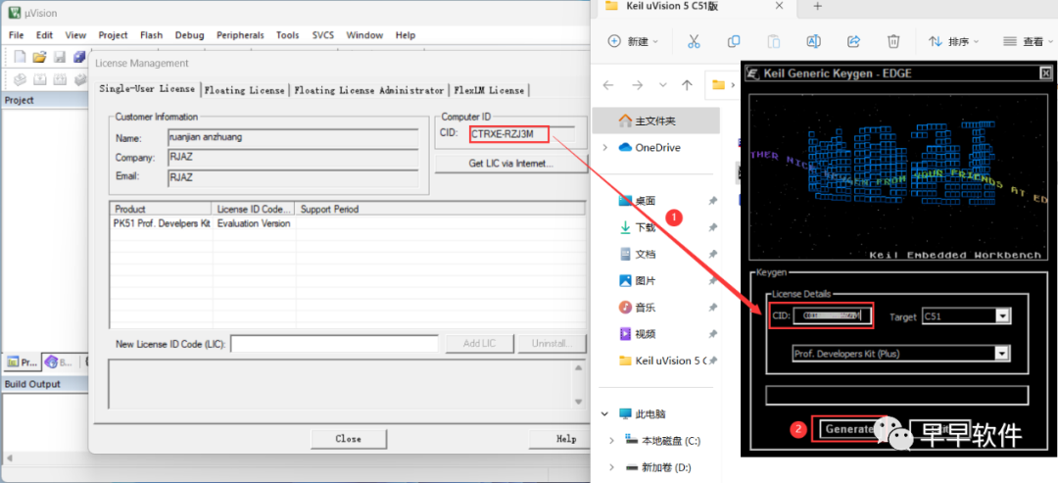Open the Project menu in µVision

point(113,35)
